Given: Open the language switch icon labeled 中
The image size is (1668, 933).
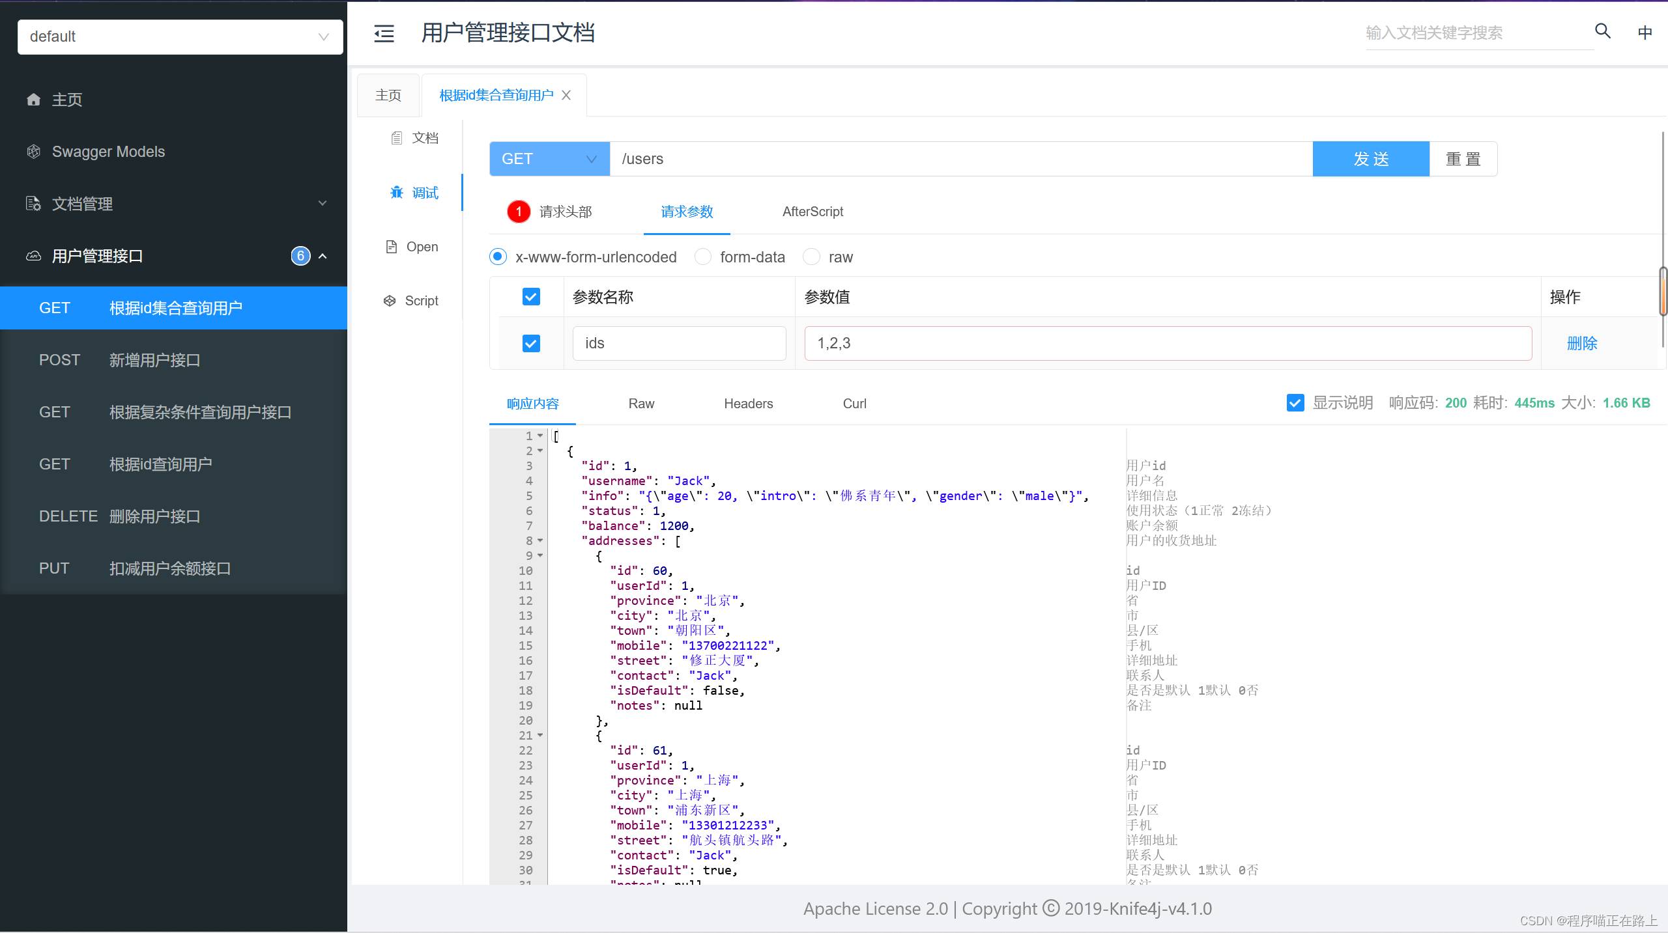Looking at the screenshot, I should tap(1644, 31).
